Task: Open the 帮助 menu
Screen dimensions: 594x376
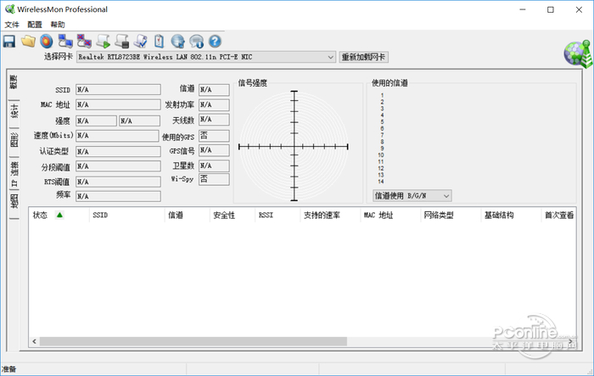Action: pyautogui.click(x=58, y=25)
